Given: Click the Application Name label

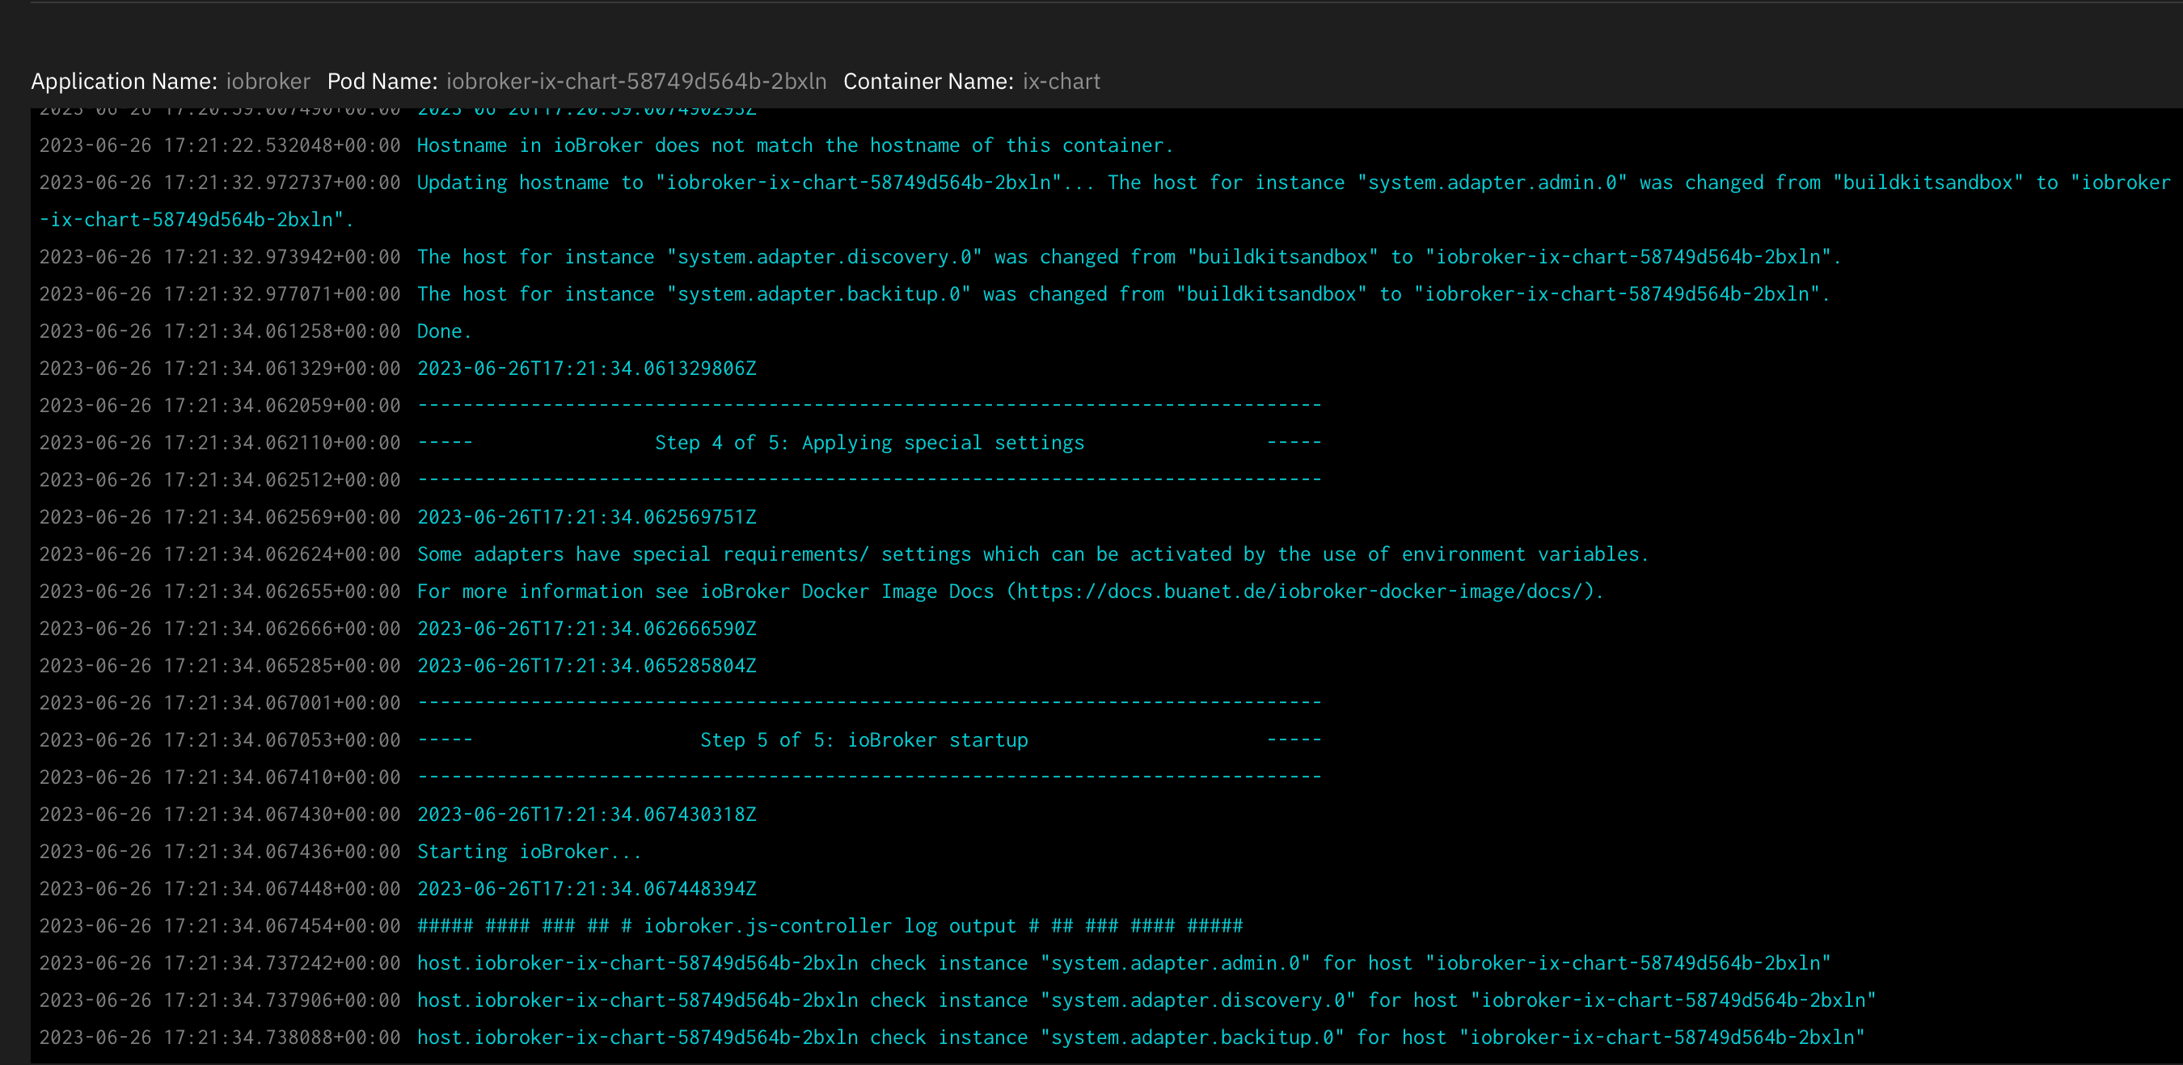Looking at the screenshot, I should (125, 82).
